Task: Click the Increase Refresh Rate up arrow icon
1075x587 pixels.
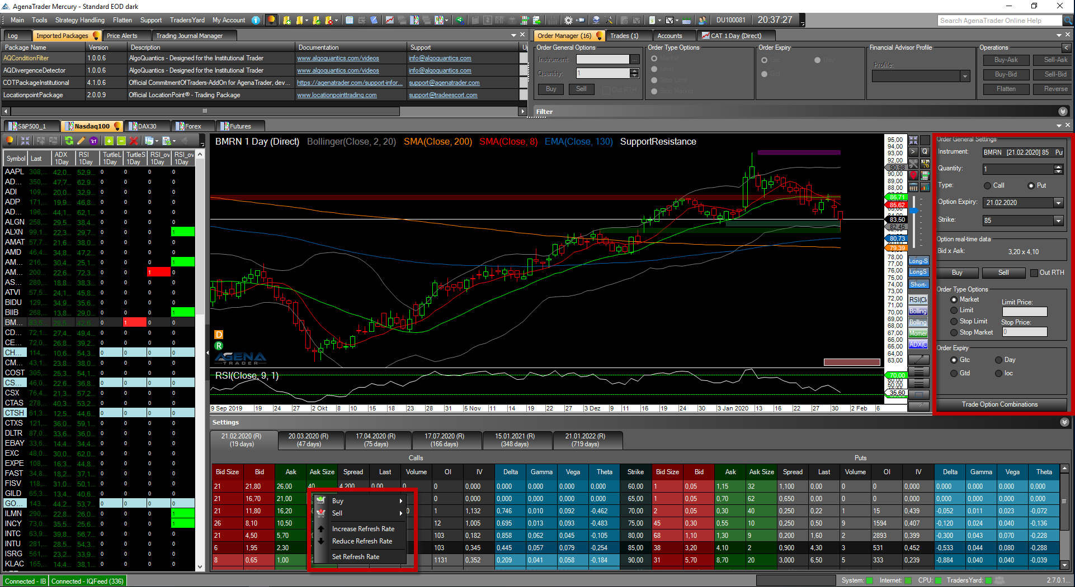Action: coord(321,528)
